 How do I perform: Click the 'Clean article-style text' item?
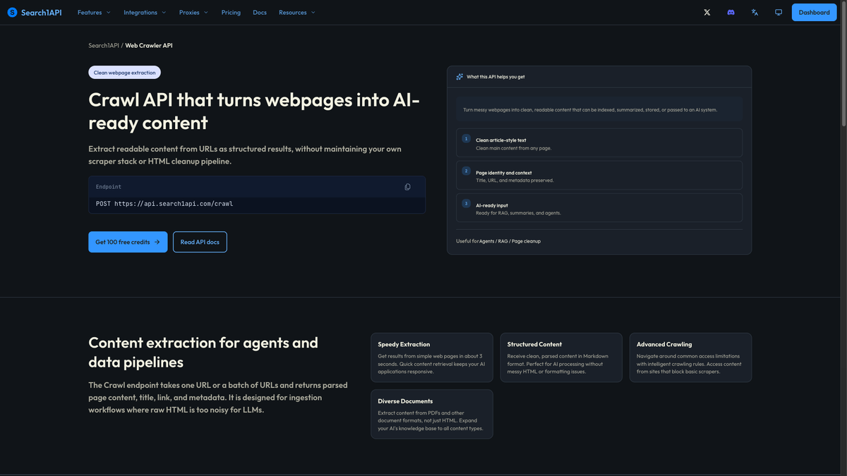tap(599, 142)
